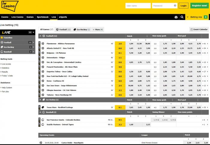Click football icon in Football sidebar row
This screenshot has width=210, height=145.
(2, 42)
